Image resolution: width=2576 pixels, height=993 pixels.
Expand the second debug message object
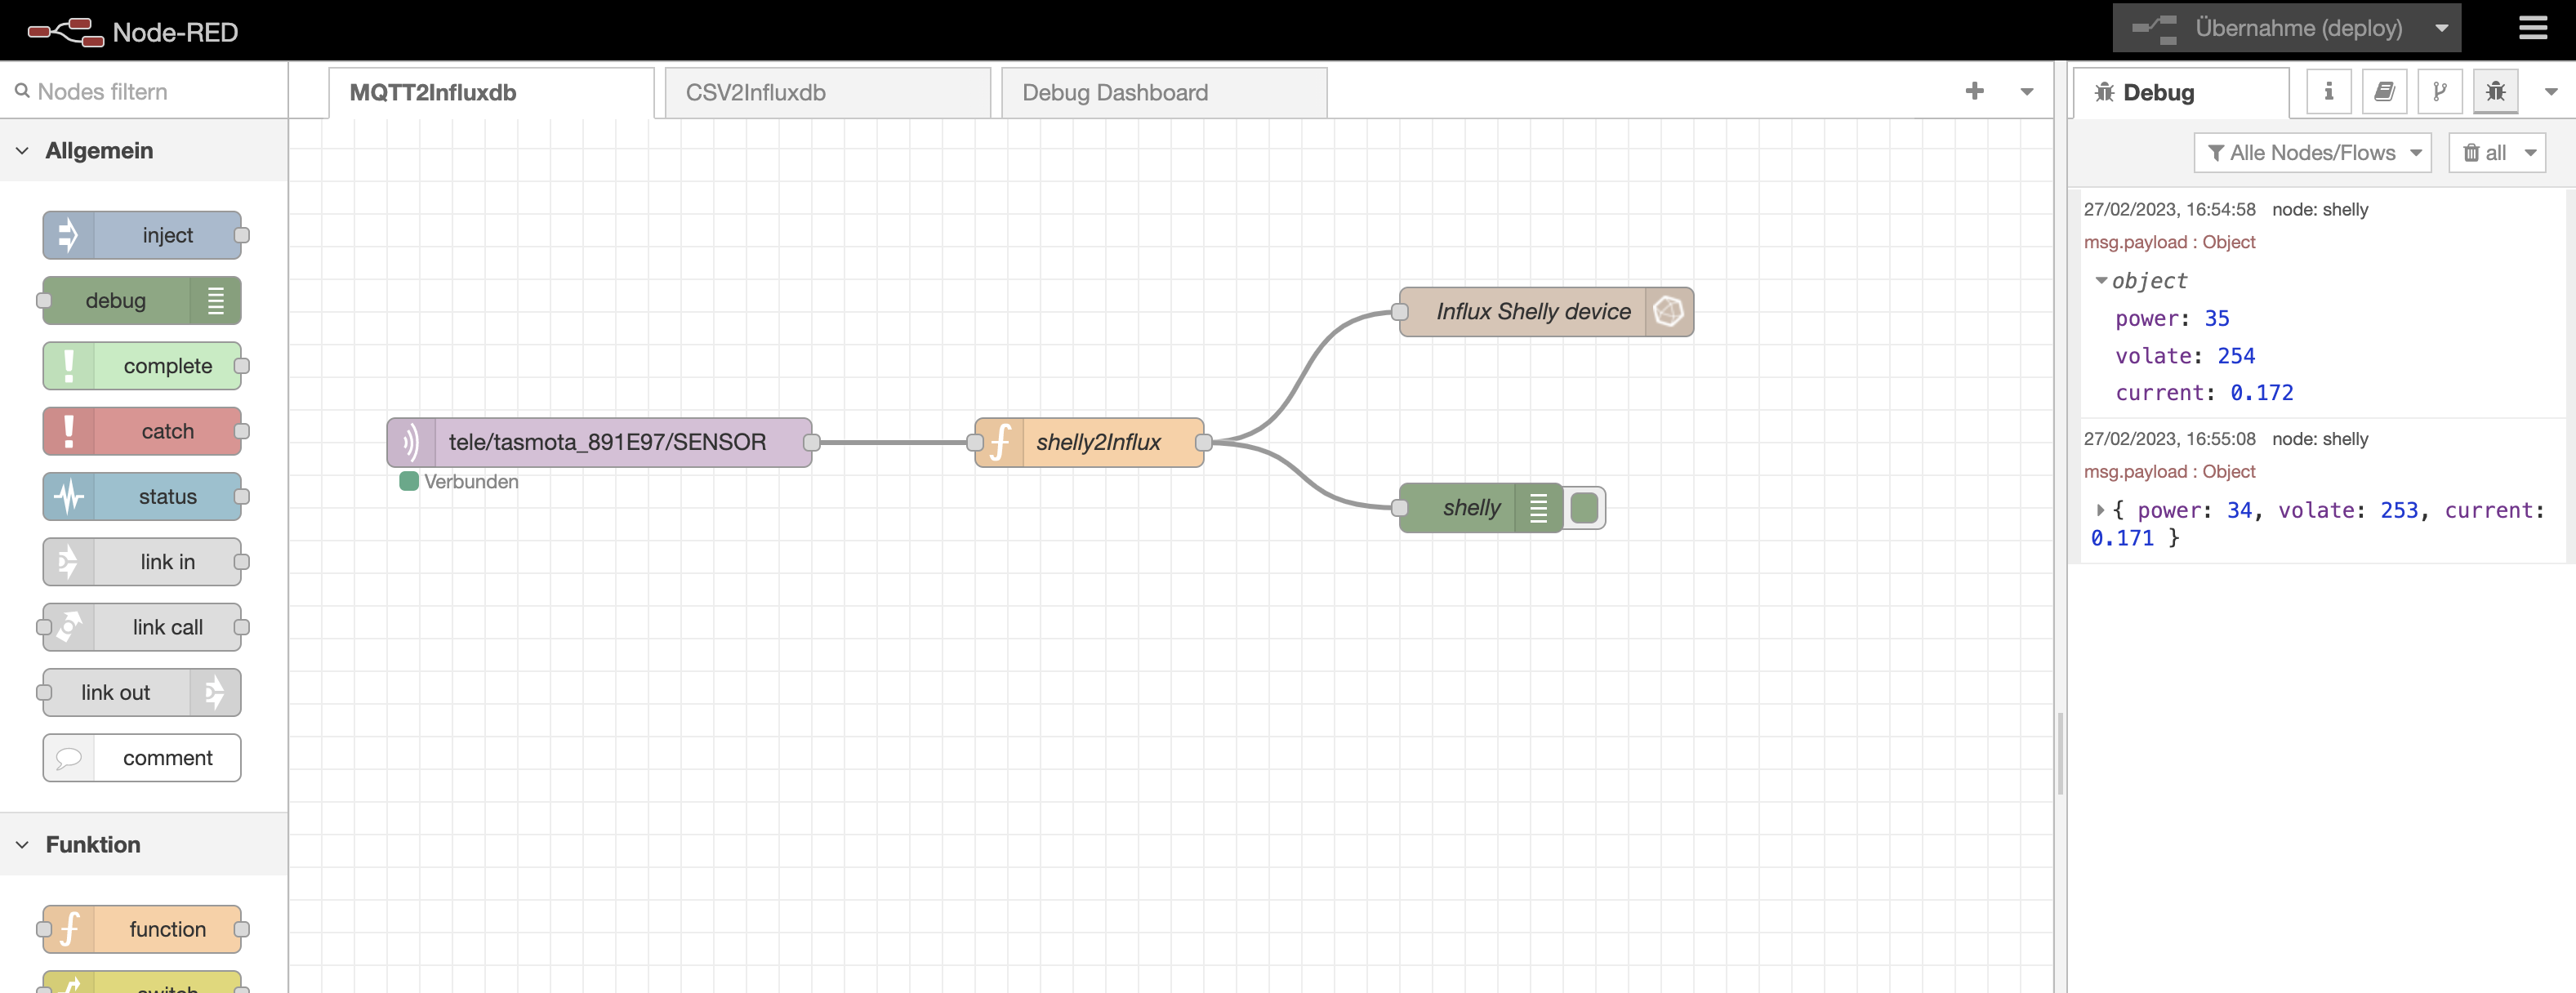[x=2099, y=510]
